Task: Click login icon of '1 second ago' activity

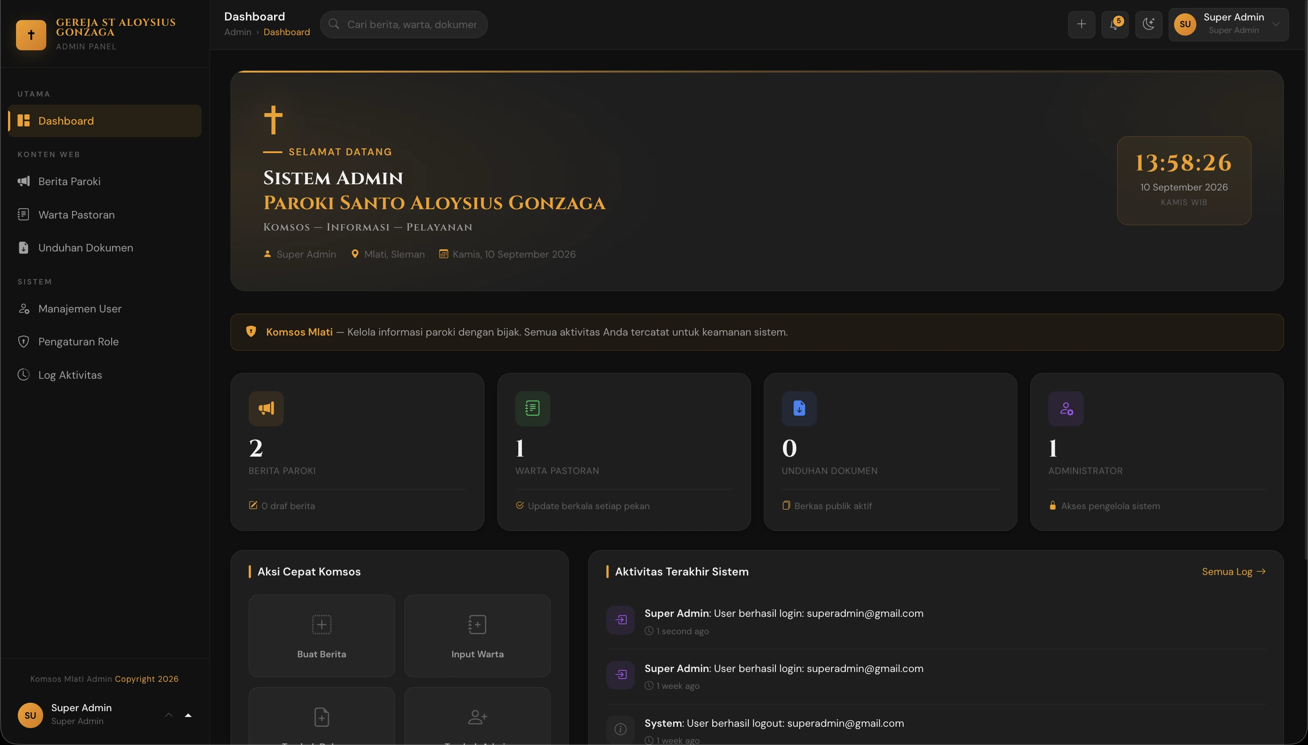Action: pos(621,620)
